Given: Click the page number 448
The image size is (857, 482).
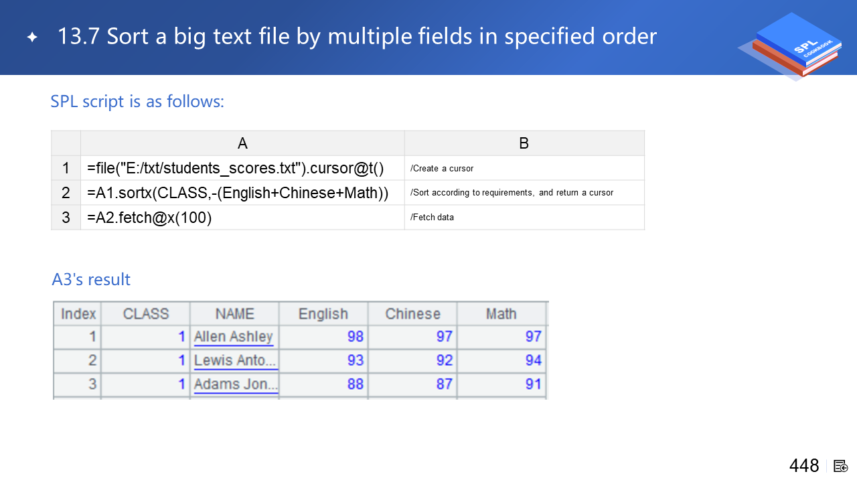Looking at the screenshot, I should [x=804, y=466].
